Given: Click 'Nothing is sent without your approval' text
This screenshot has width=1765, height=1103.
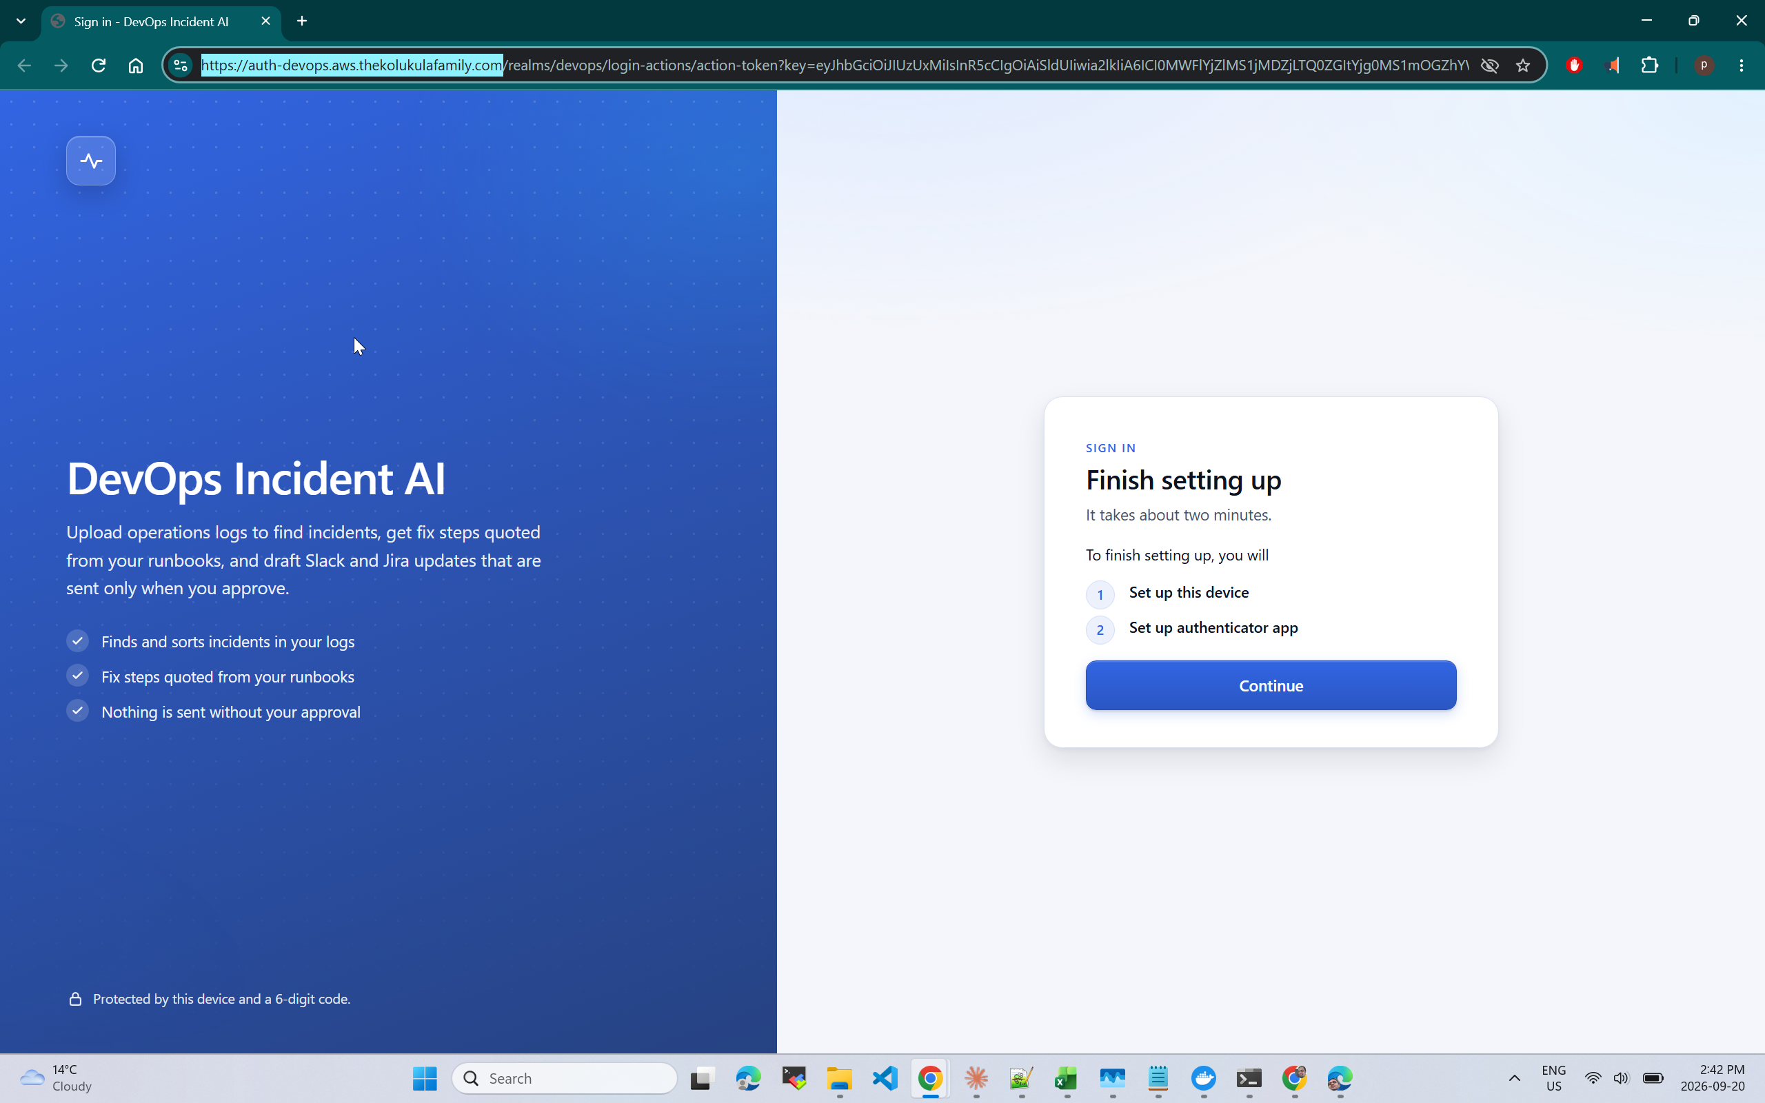Looking at the screenshot, I should click(x=230, y=712).
